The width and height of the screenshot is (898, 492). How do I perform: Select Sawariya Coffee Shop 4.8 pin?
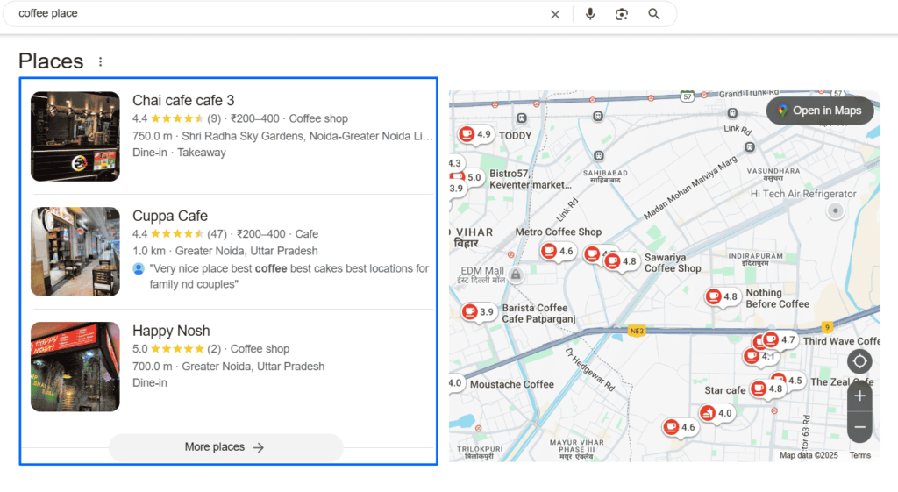point(621,261)
